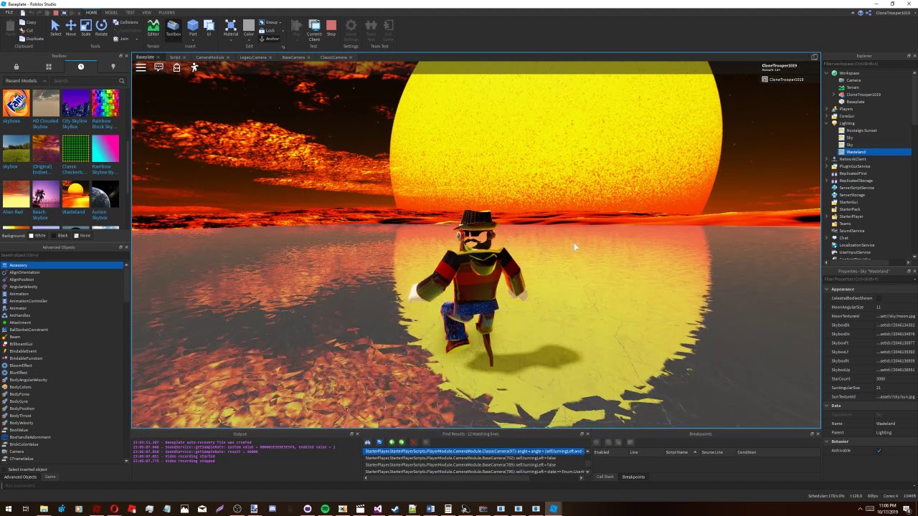Image resolution: width=918 pixels, height=516 pixels.
Task: Expand the Players tree node
Action: pyautogui.click(x=826, y=109)
